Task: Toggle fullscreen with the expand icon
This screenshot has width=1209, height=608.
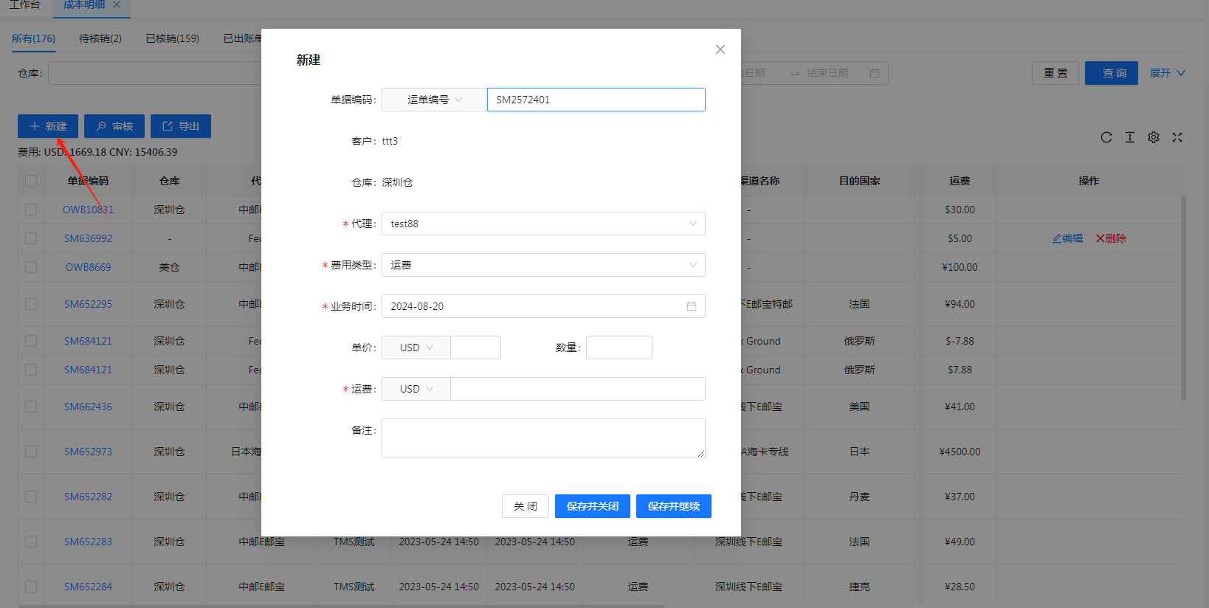Action: [x=1177, y=137]
